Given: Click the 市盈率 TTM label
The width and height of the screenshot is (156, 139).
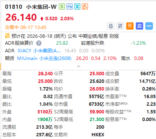Looking at the screenshot, I should point(116,96).
